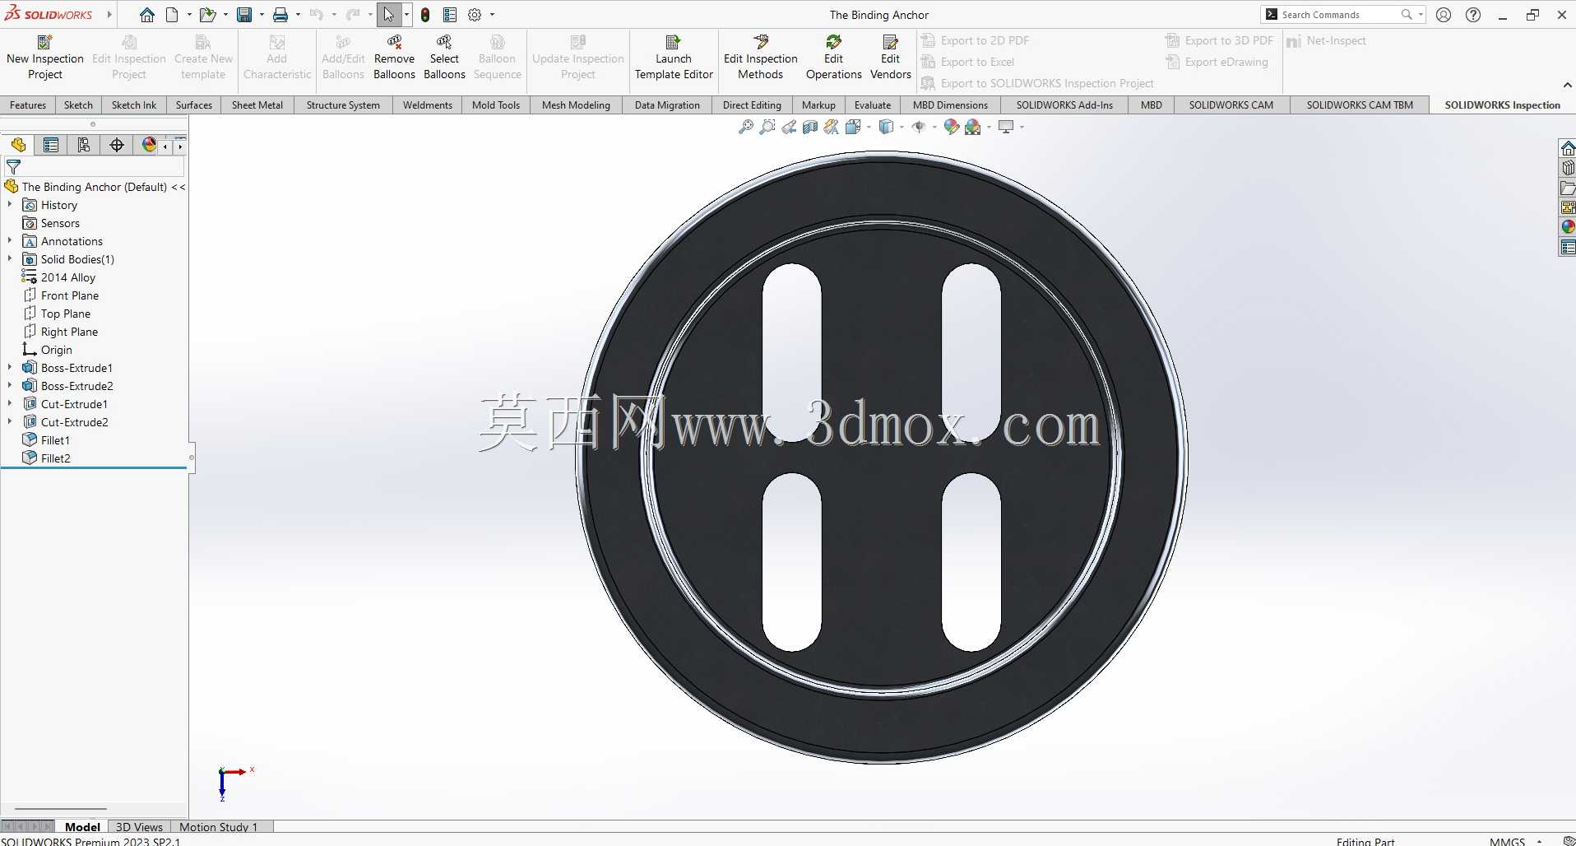Screen dimensions: 1576x846
Task: Open File Properties list icon
Action: [450, 15]
